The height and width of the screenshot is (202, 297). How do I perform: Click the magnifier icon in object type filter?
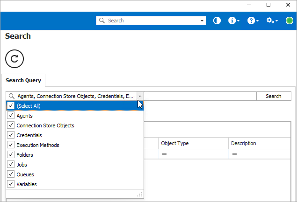(12, 96)
